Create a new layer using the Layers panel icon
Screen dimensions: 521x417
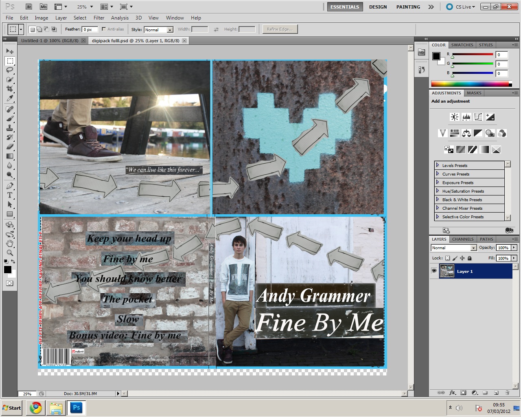[496, 393]
